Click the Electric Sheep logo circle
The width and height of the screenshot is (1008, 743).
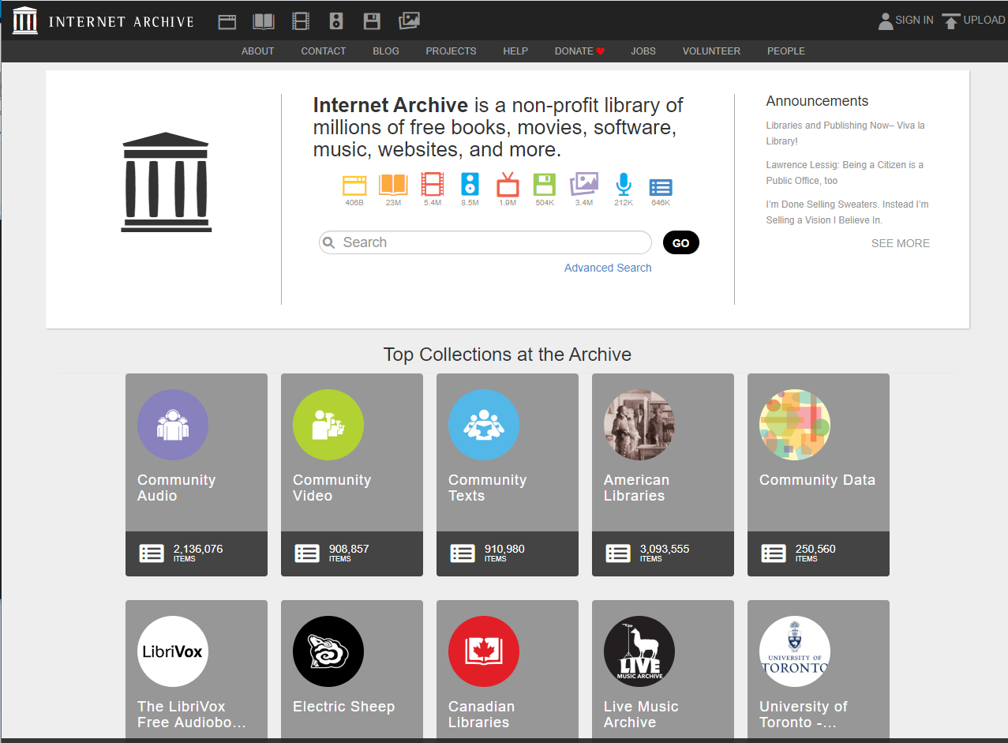[x=328, y=651]
